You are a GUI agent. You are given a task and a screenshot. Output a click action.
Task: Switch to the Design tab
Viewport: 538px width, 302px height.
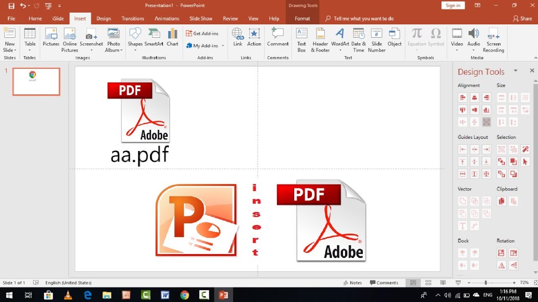(104, 18)
